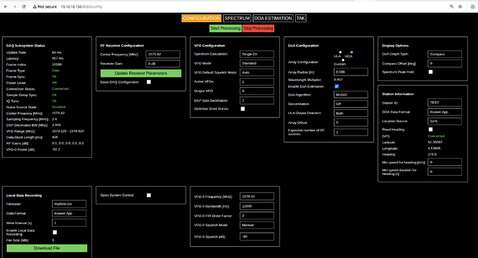Toggle Optimize Short Bursts checkbox
Screen dimensions: 478x258
(242, 109)
